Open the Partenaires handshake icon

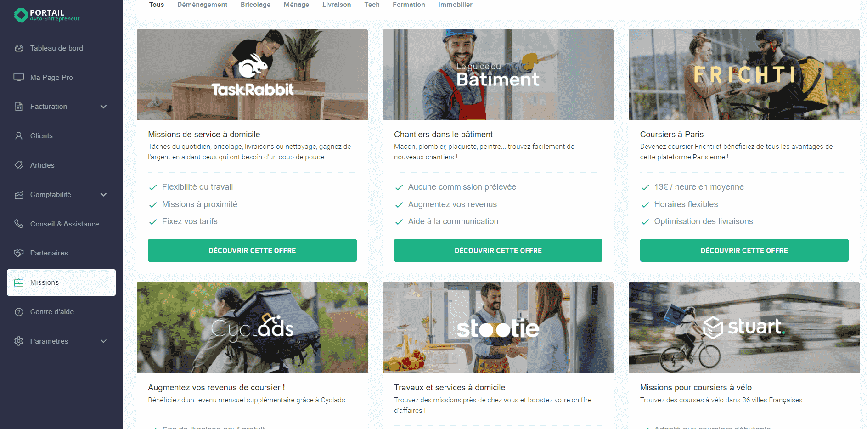tap(19, 253)
